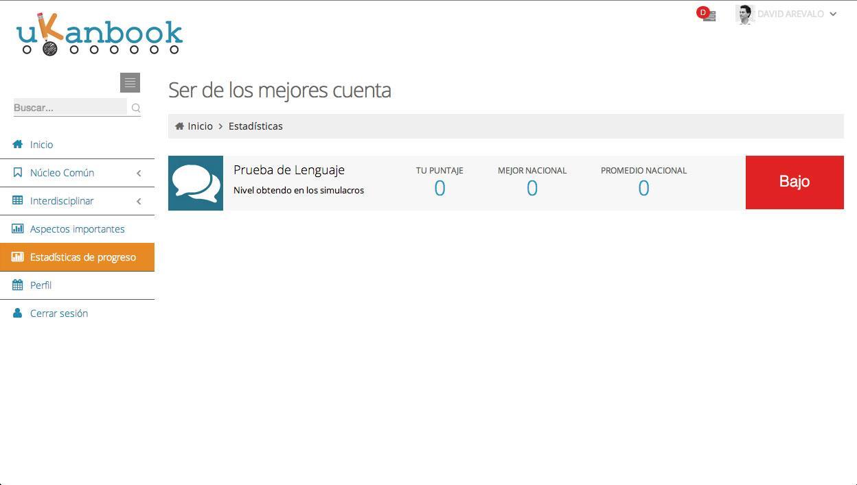Click the ukanbook logo
The width and height of the screenshot is (857, 485).
[100, 34]
